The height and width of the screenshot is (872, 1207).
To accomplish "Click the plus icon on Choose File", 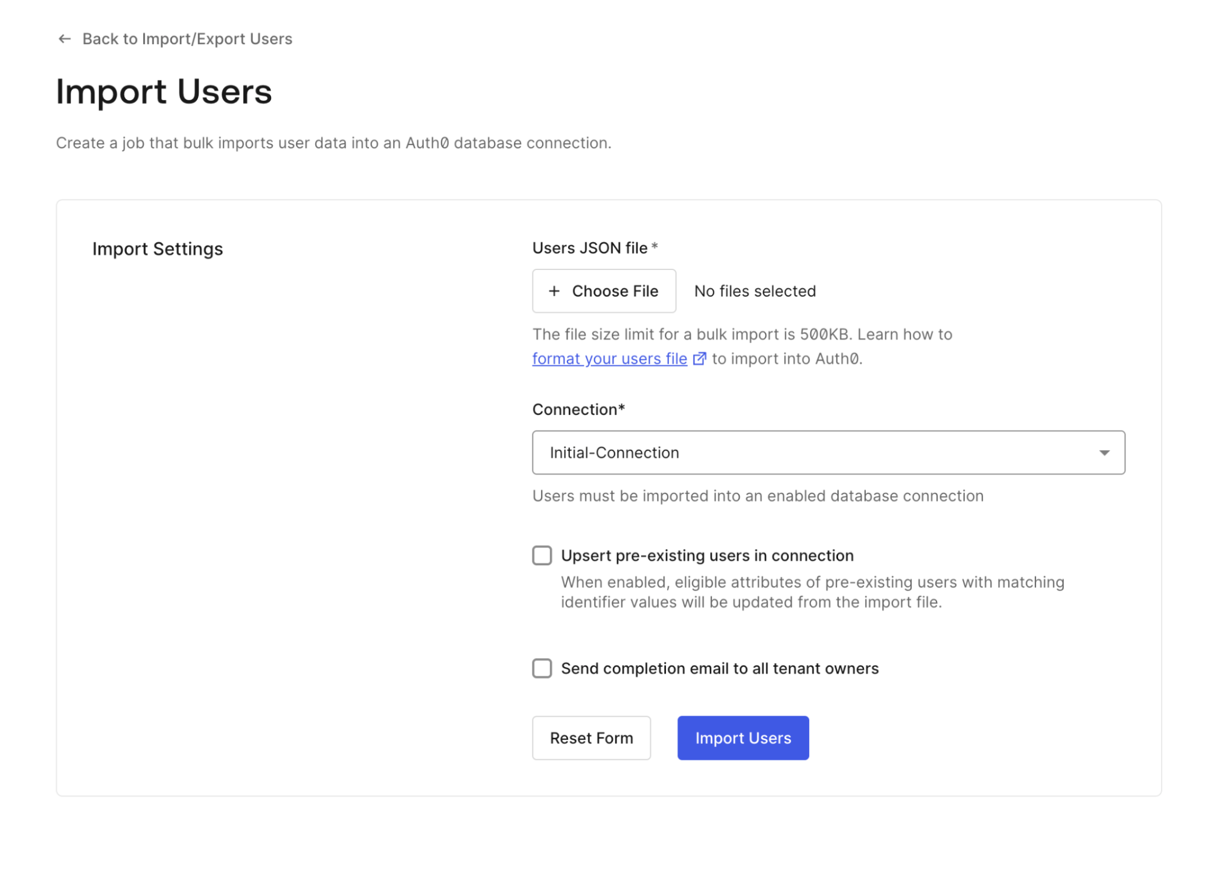I will (554, 291).
